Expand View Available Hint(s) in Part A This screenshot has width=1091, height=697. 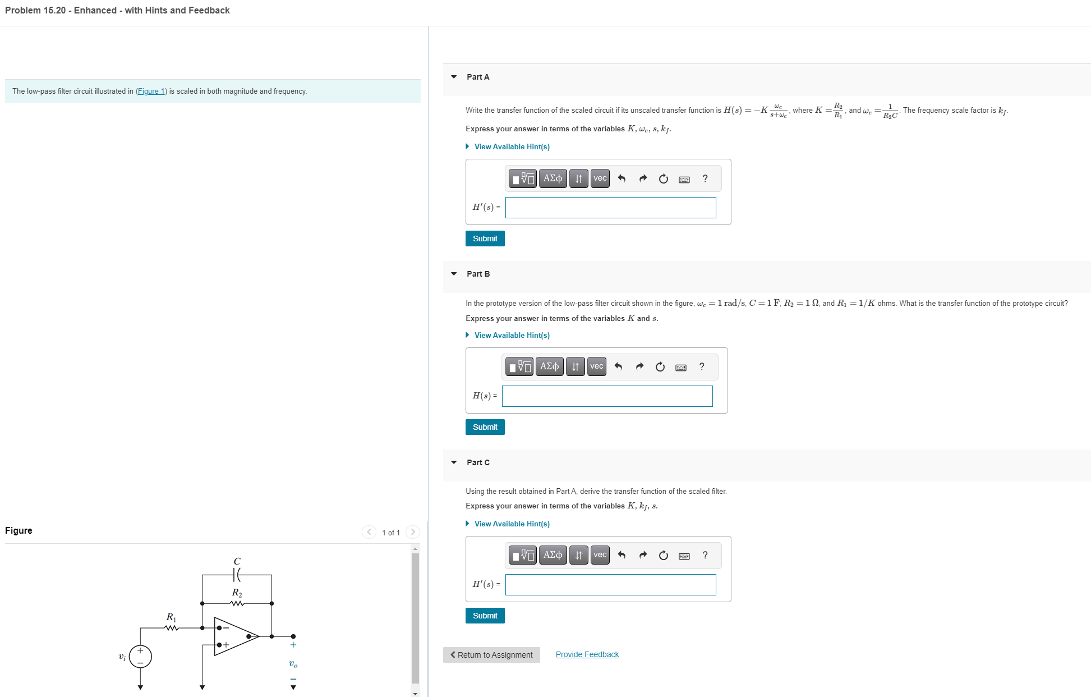coord(512,146)
